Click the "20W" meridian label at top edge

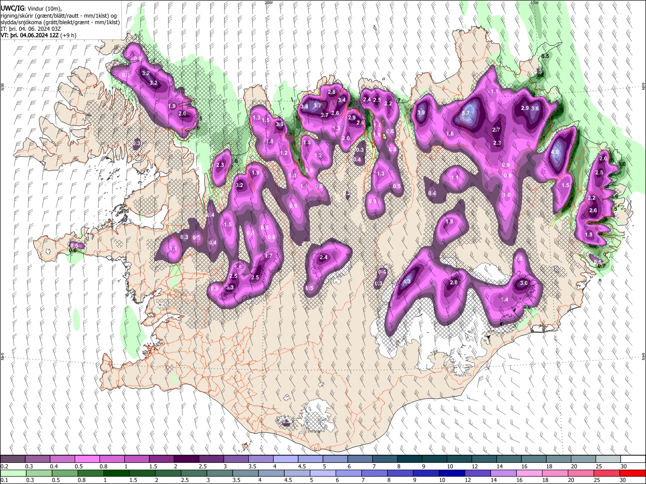(x=268, y=3)
